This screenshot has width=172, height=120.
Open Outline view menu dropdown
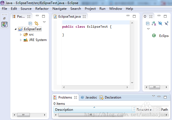point(148,29)
